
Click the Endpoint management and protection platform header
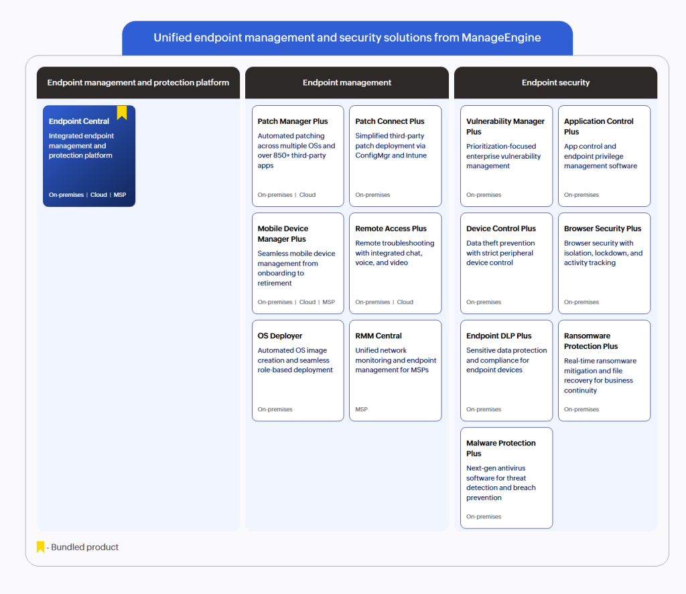click(x=138, y=82)
